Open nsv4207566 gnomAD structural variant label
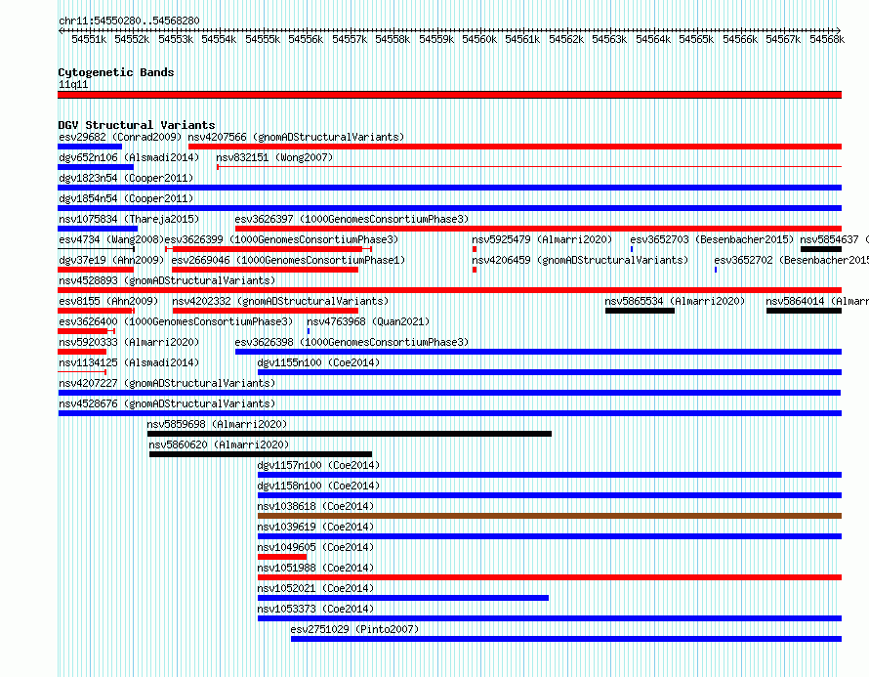The image size is (869, 677). pyautogui.click(x=296, y=137)
